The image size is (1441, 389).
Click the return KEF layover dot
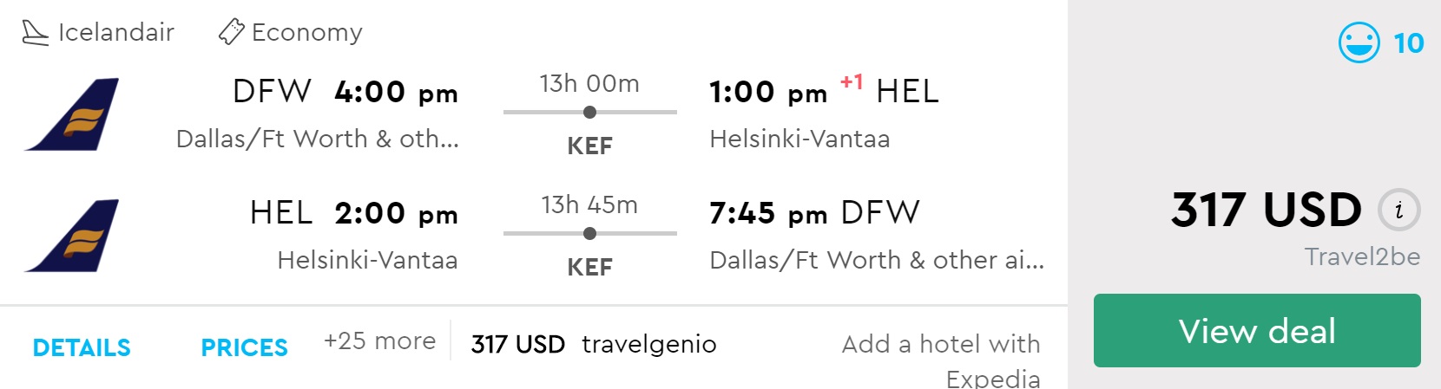tap(589, 233)
